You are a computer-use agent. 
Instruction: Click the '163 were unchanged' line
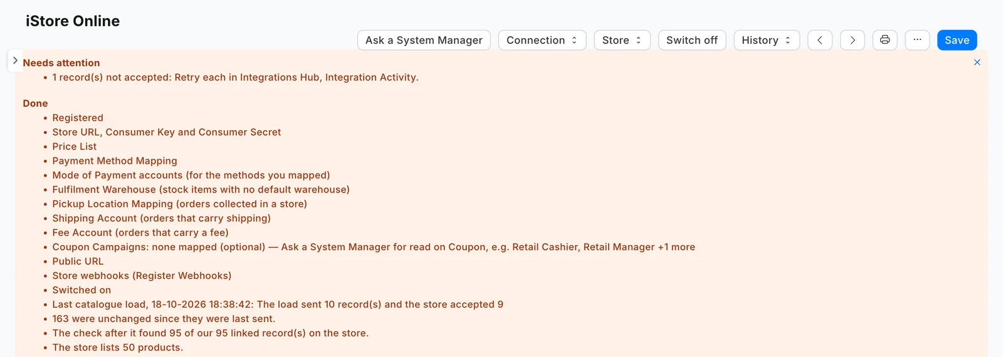(164, 319)
